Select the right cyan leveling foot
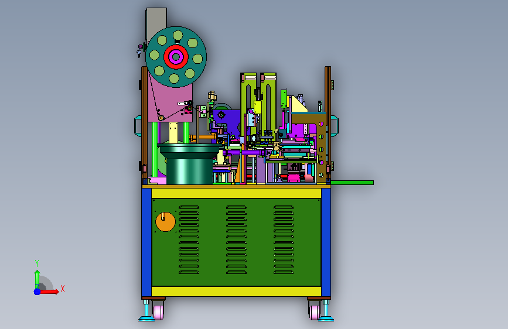 point(326,311)
